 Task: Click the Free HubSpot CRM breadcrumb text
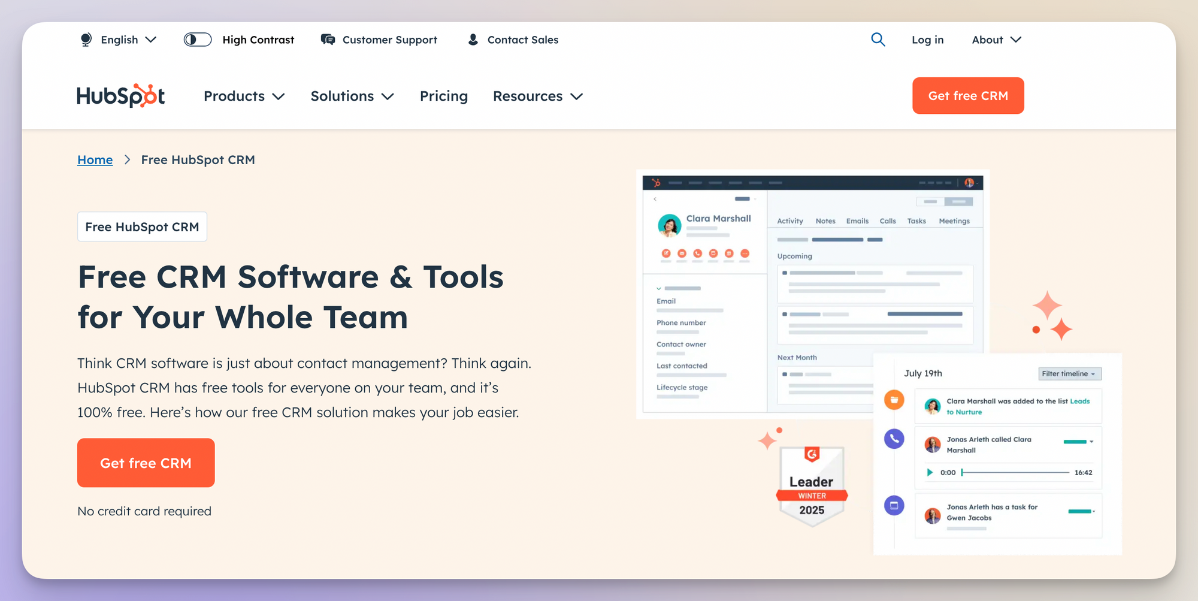coord(198,160)
